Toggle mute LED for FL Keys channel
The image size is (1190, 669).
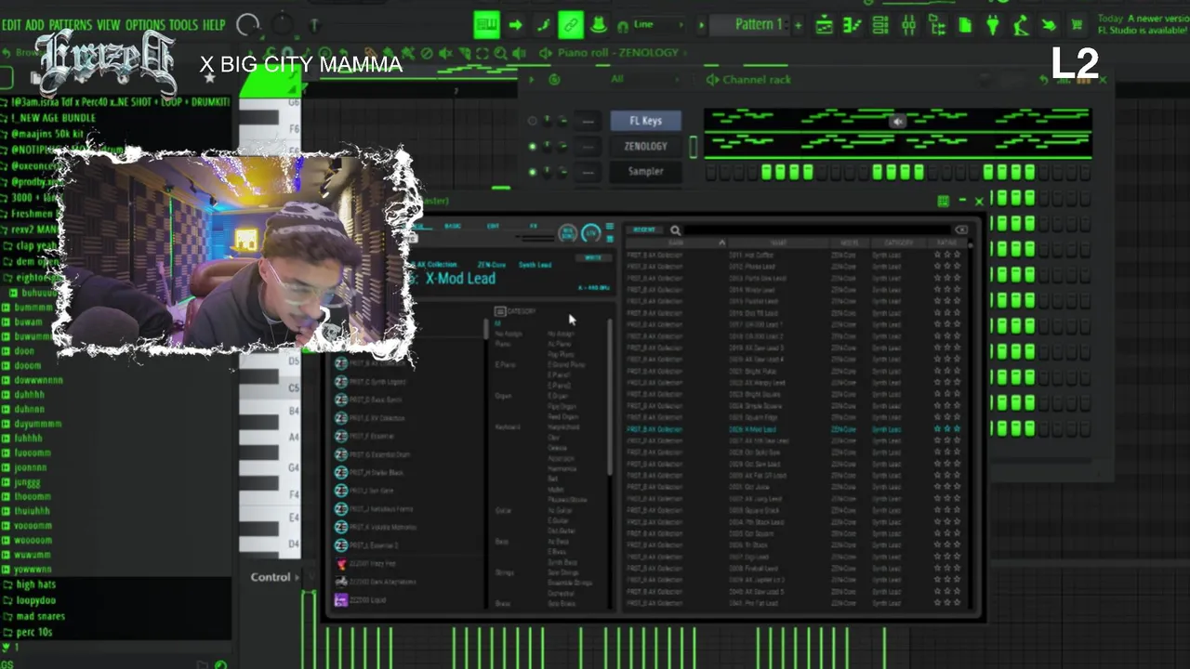pos(532,121)
